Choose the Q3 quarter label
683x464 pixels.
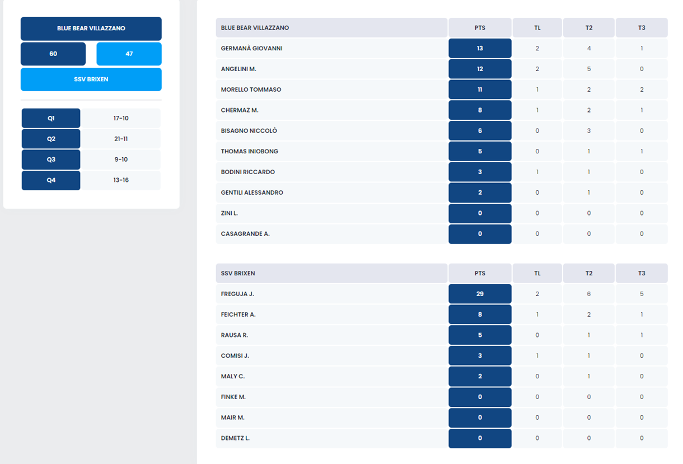[51, 160]
